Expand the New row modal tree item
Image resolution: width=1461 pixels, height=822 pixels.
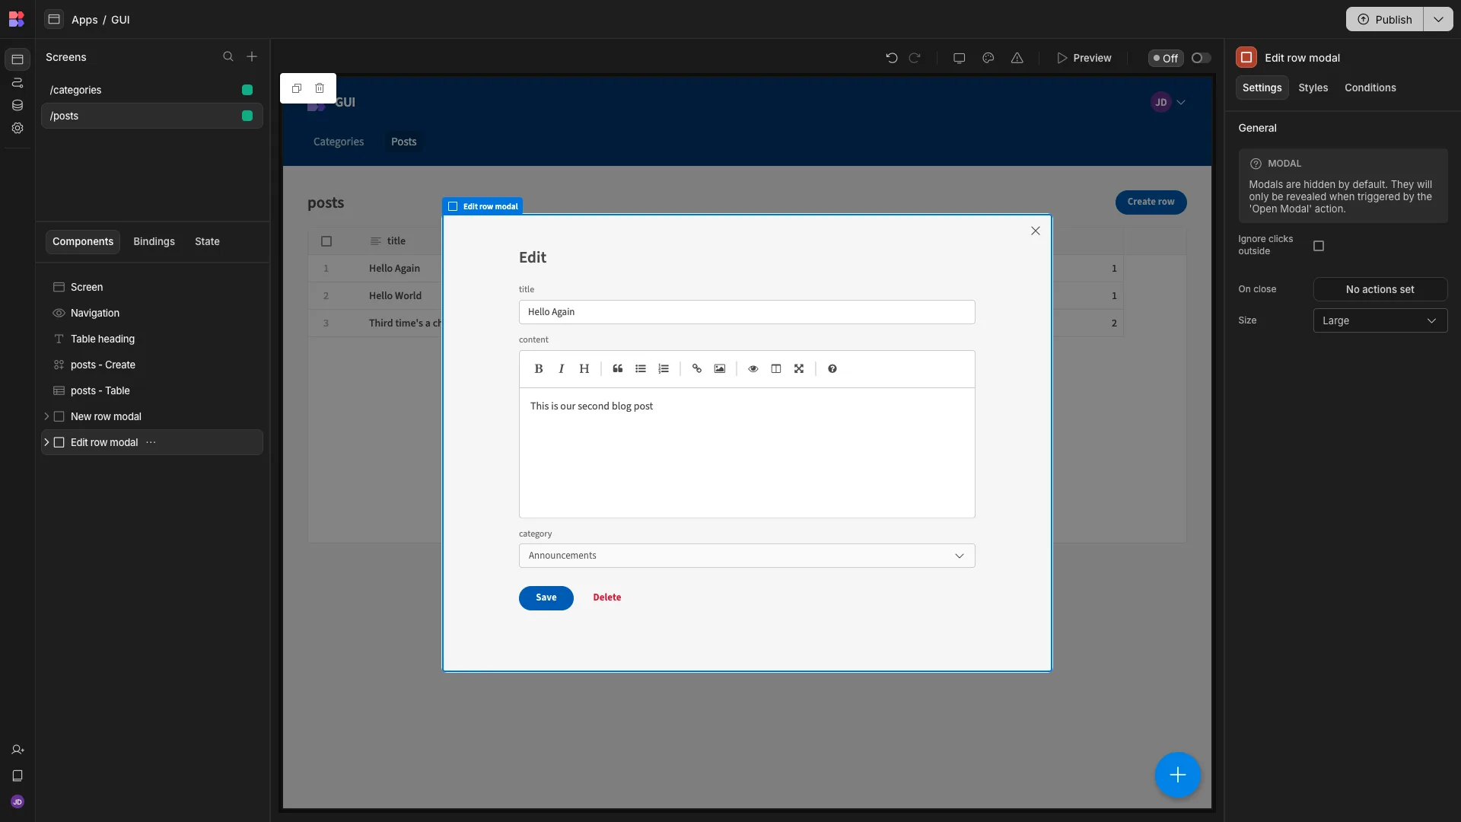(46, 416)
